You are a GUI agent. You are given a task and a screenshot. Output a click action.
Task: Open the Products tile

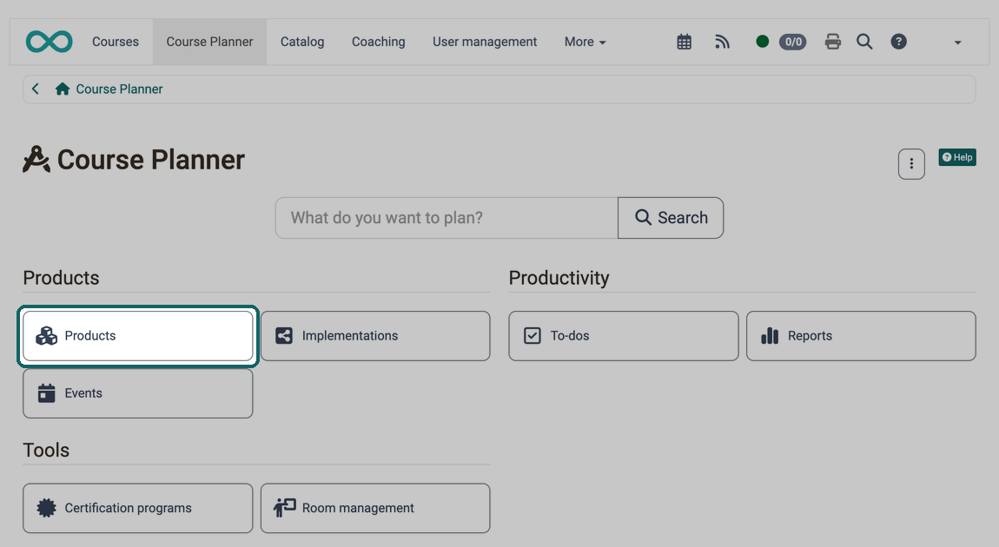click(x=137, y=336)
